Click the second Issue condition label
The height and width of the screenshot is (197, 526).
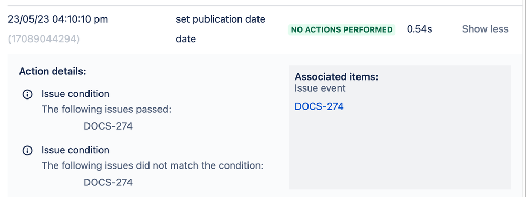[75, 150]
